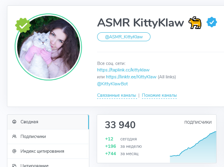
Task: Click the green verified badge on avatar
Action: pyautogui.click(x=23, y=25)
